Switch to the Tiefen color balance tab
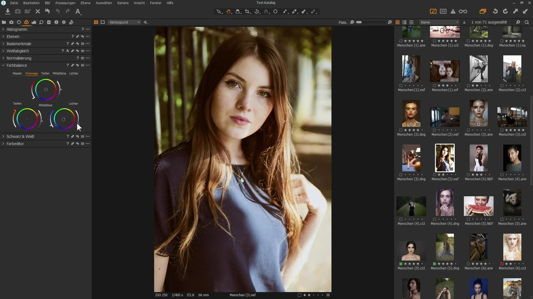Image resolution: width=533 pixels, height=299 pixels. (45, 73)
